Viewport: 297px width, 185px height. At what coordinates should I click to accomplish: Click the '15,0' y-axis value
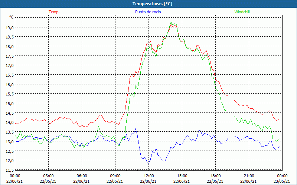tap(10, 104)
